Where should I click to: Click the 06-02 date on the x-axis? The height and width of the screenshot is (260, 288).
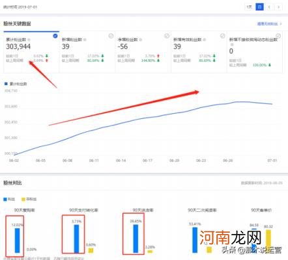tap(14, 161)
